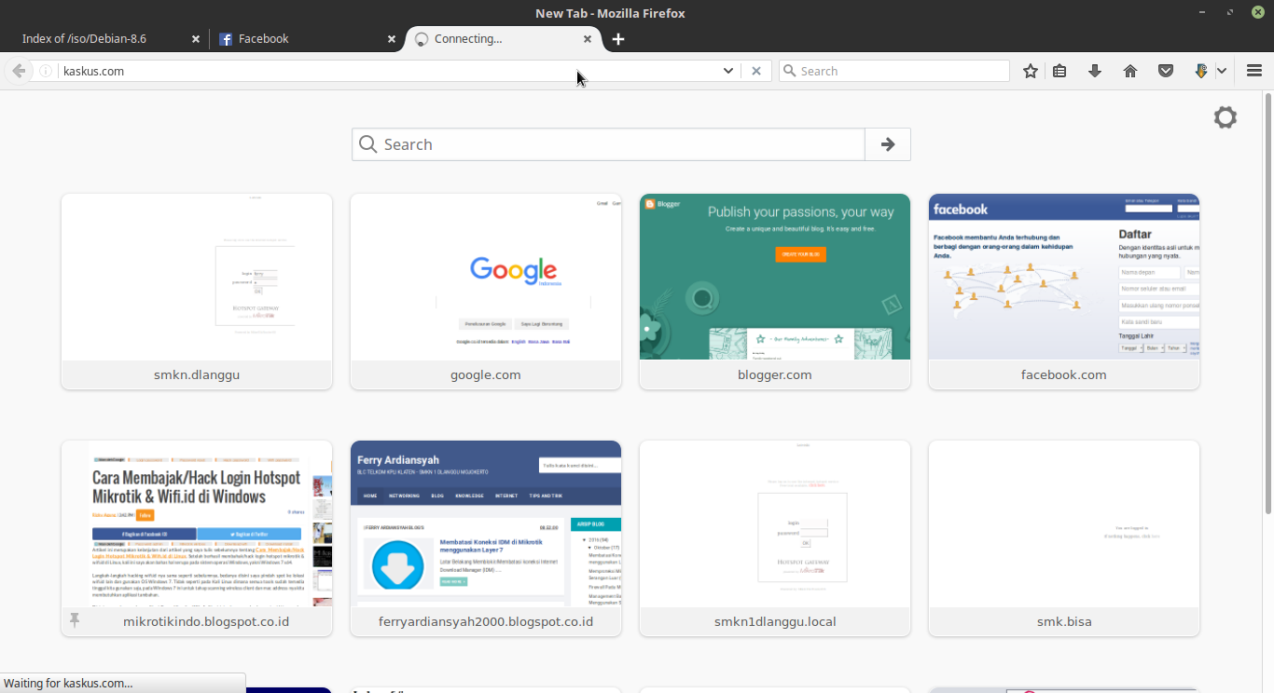Select the Connecting... tab
The height and width of the screenshot is (693, 1274).
(504, 39)
